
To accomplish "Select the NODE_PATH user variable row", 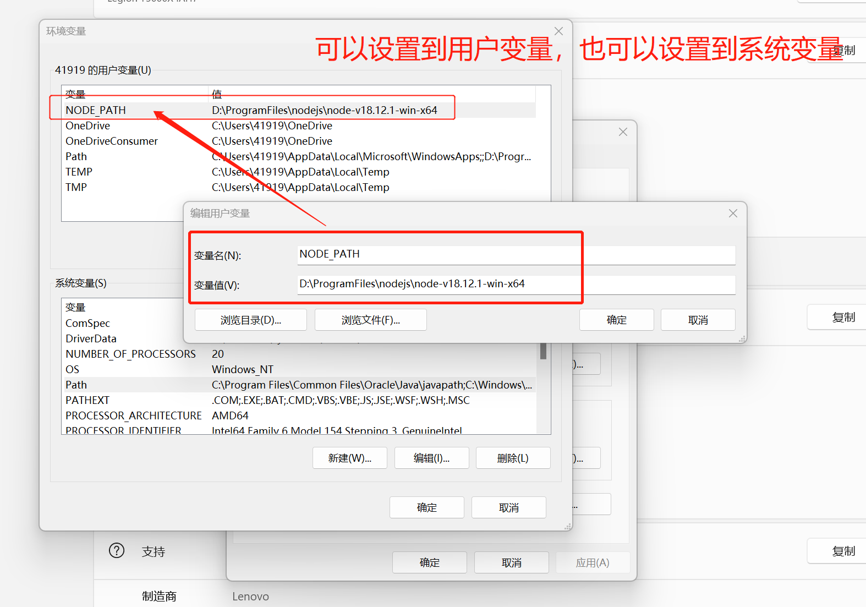I will (x=300, y=110).
